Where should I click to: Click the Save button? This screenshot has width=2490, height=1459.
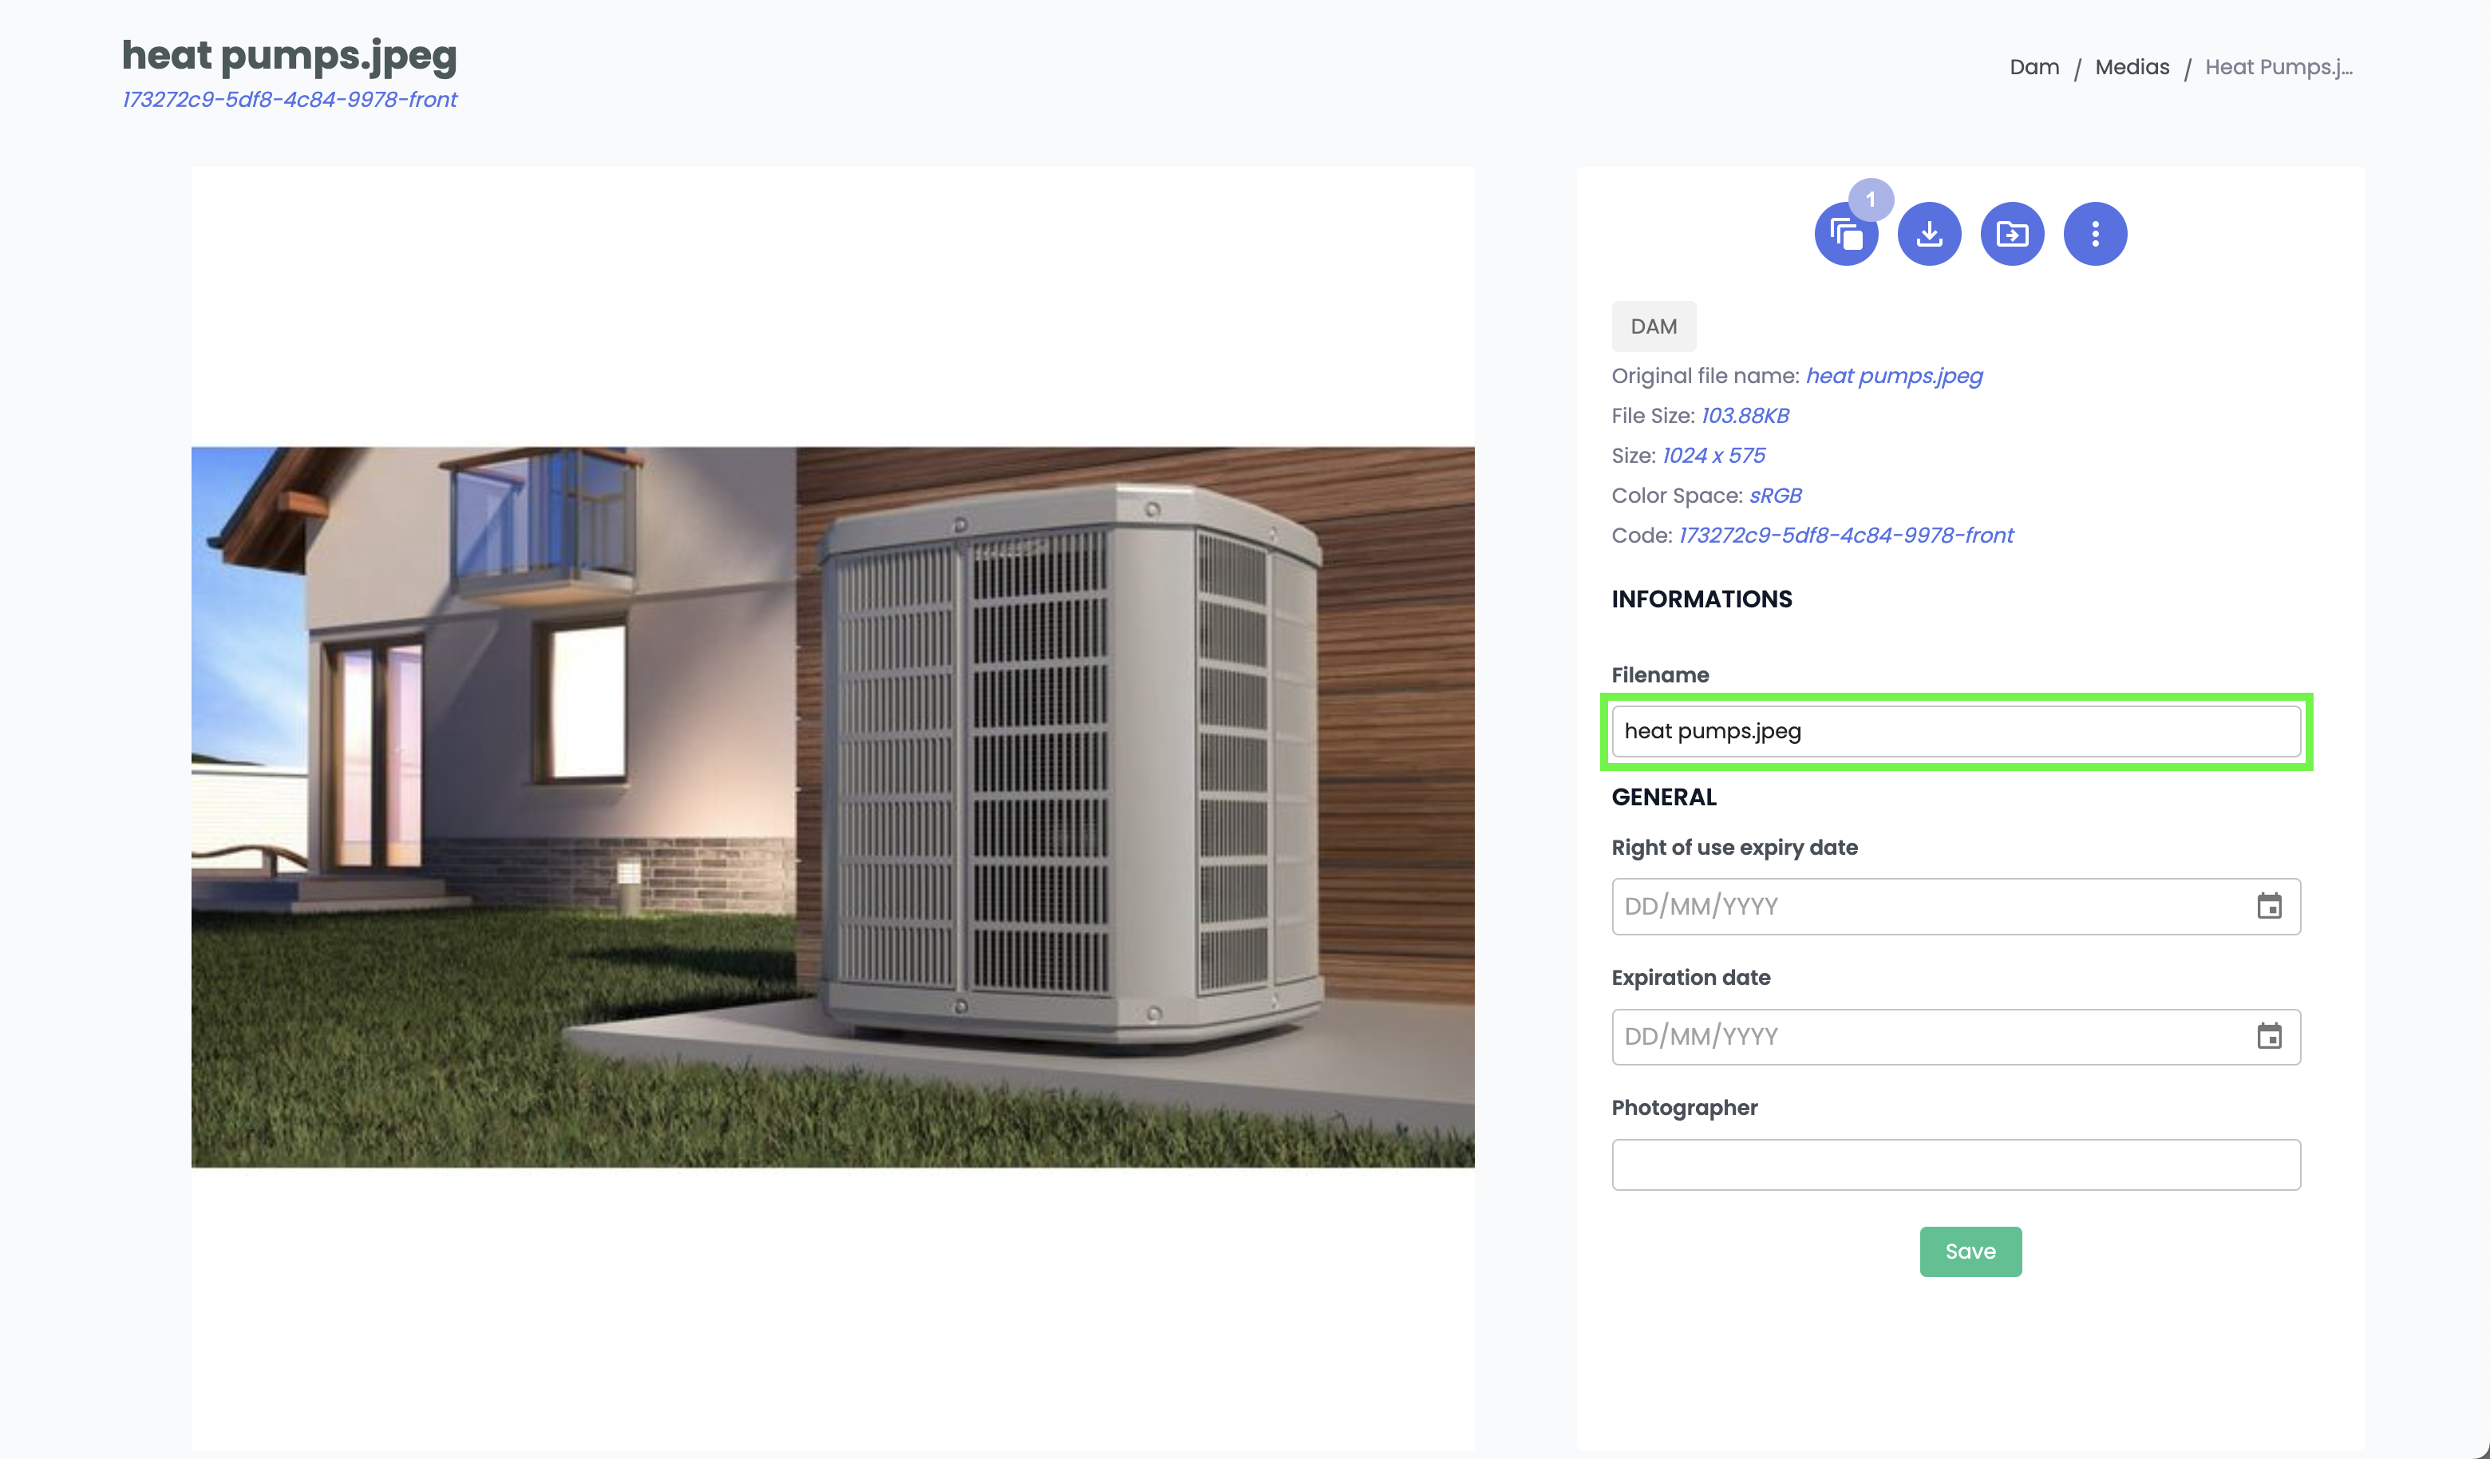(x=1970, y=1251)
